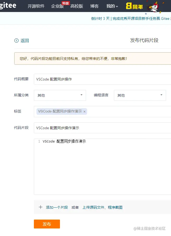Open the 高校版 navigation item

[x=77, y=6]
